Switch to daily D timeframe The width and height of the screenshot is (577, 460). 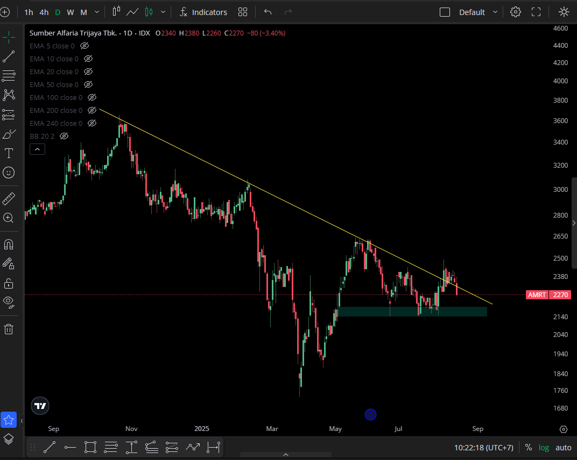(58, 12)
